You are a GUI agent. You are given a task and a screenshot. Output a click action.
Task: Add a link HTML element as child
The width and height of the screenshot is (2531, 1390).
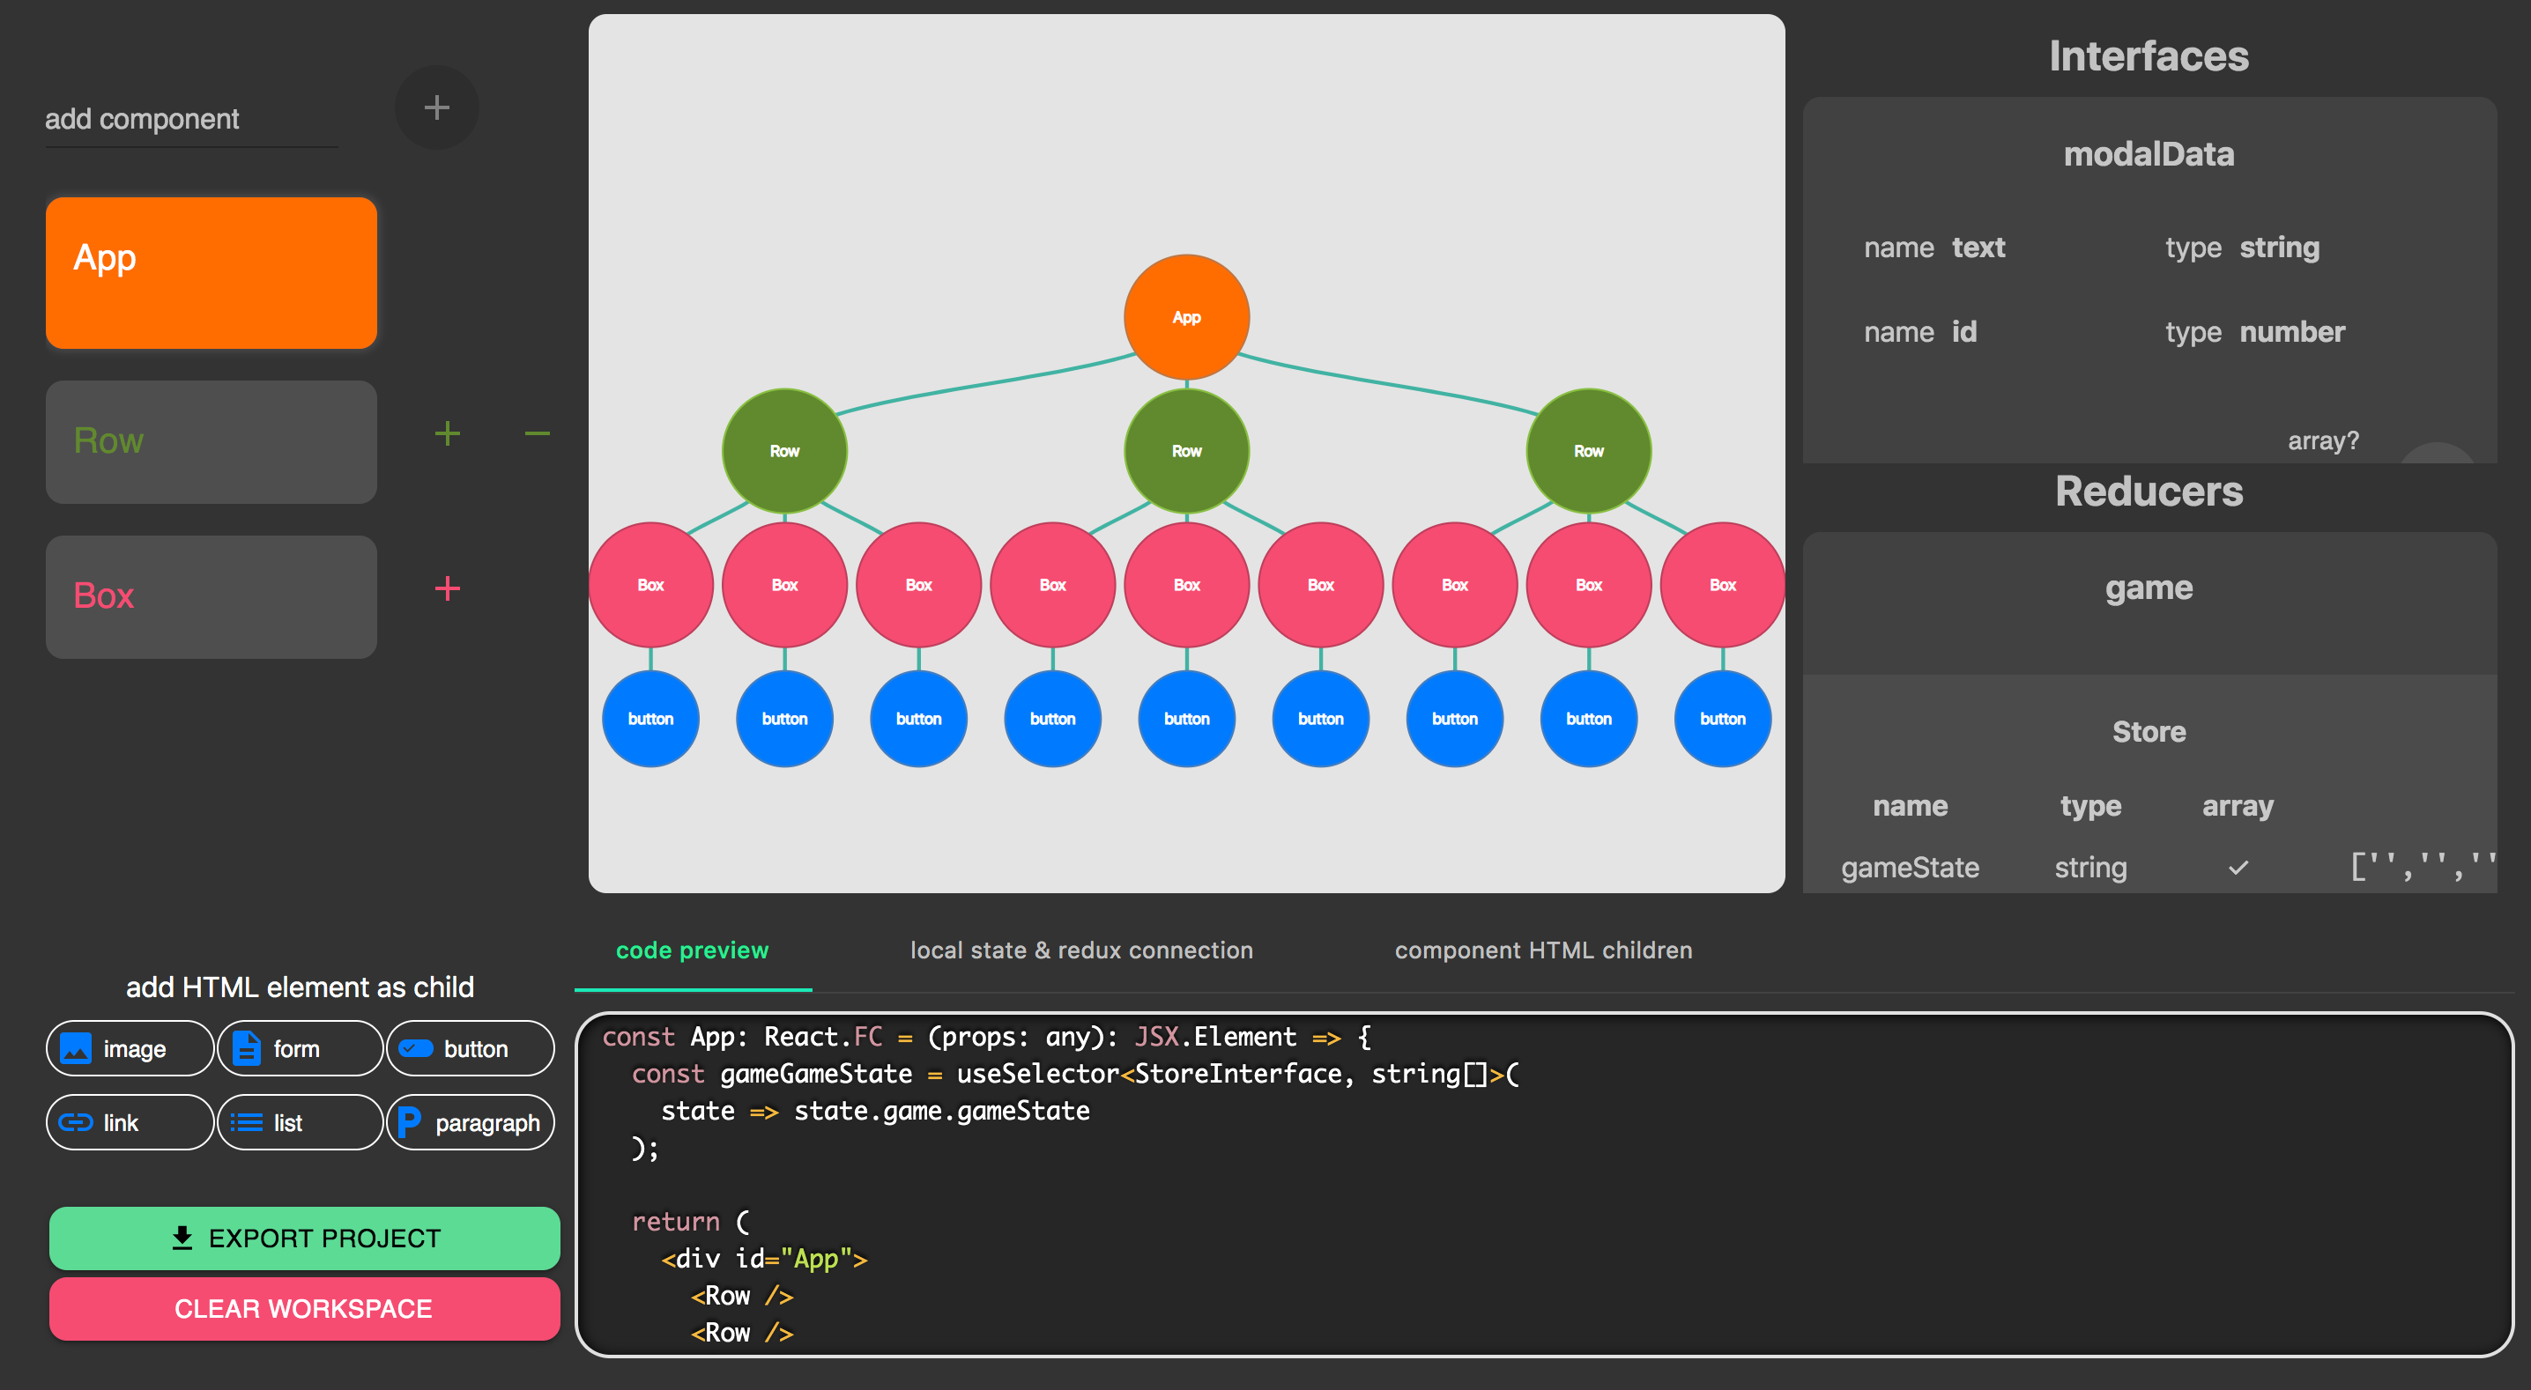130,1122
